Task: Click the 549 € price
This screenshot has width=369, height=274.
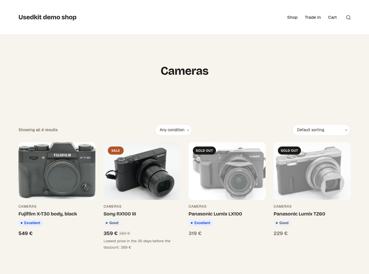Action: click(x=26, y=233)
